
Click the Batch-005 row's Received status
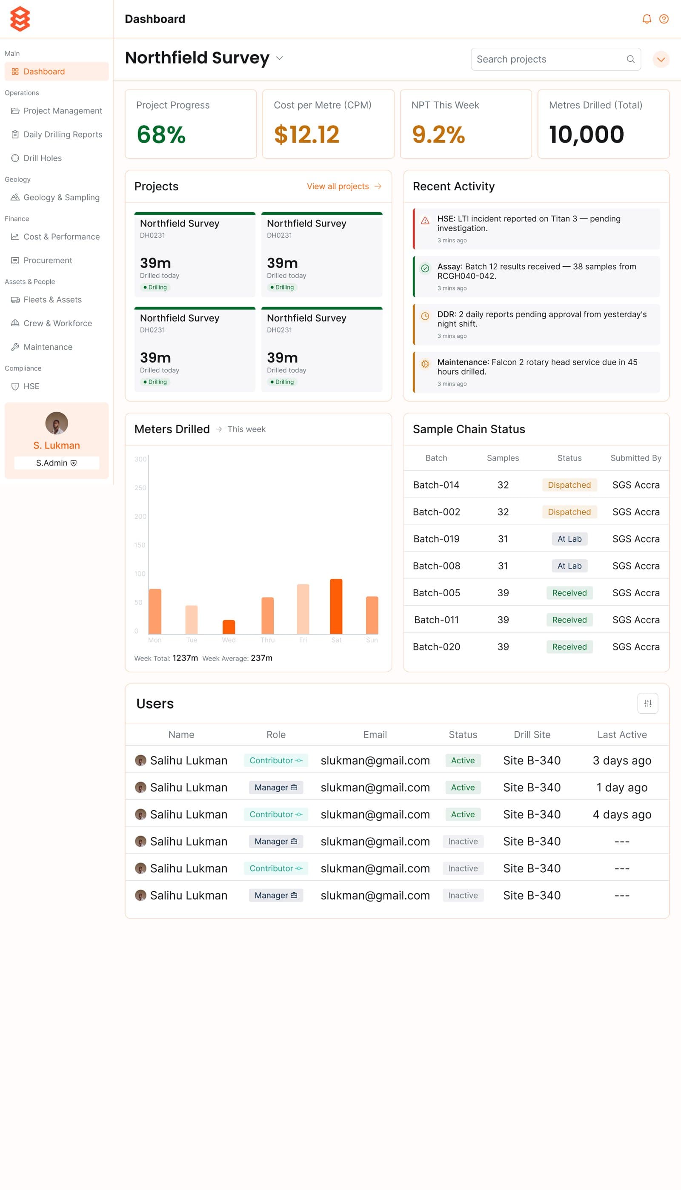click(x=569, y=593)
